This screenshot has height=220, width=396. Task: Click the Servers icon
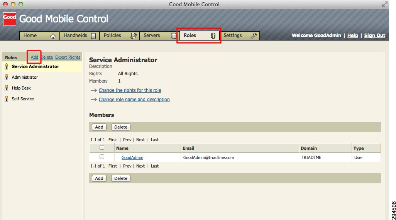coord(174,36)
